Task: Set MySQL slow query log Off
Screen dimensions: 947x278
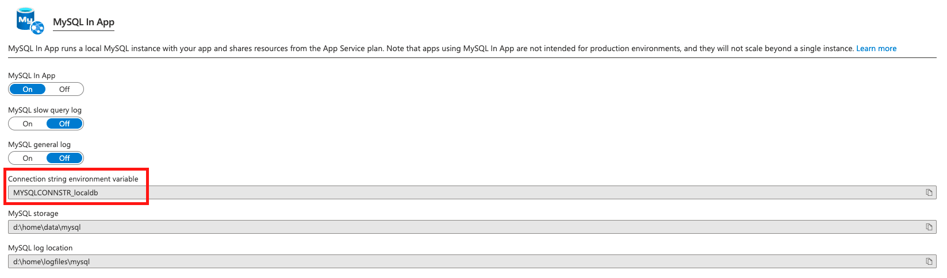Action: [64, 123]
